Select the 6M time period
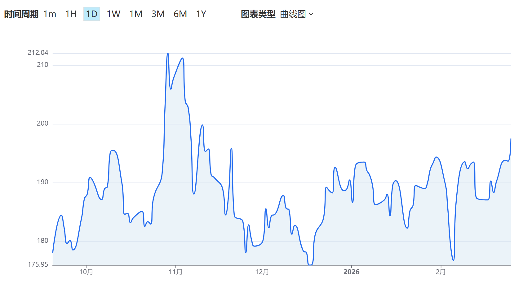The image size is (523, 290). tap(180, 14)
